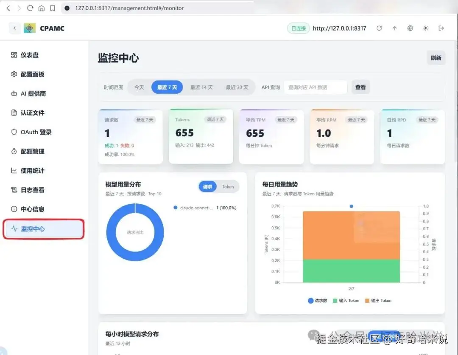Open OAuth 登录 in the sidebar

click(44, 132)
